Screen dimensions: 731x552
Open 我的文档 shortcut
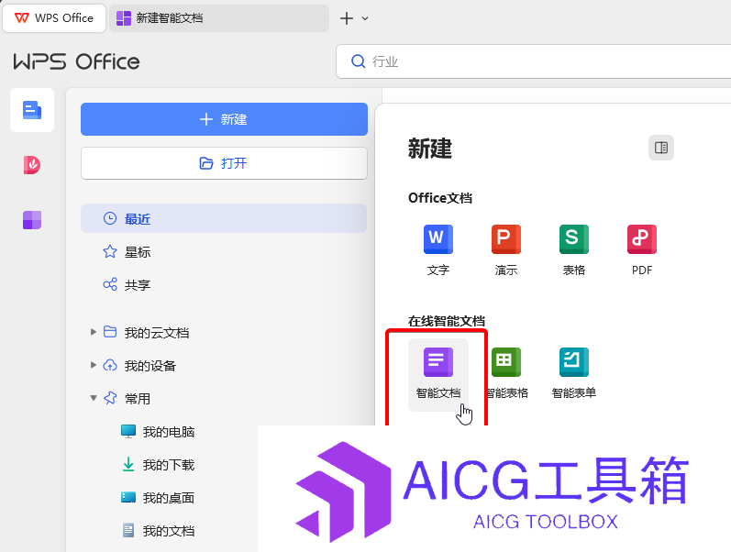tap(158, 531)
